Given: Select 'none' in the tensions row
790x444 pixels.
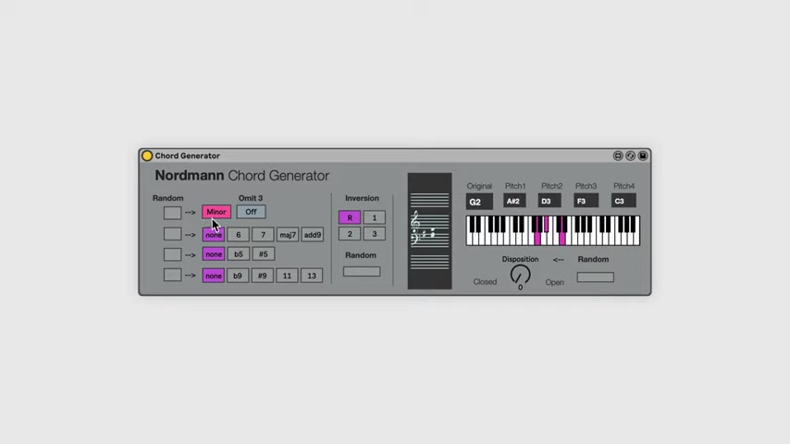Looking at the screenshot, I should click(213, 276).
